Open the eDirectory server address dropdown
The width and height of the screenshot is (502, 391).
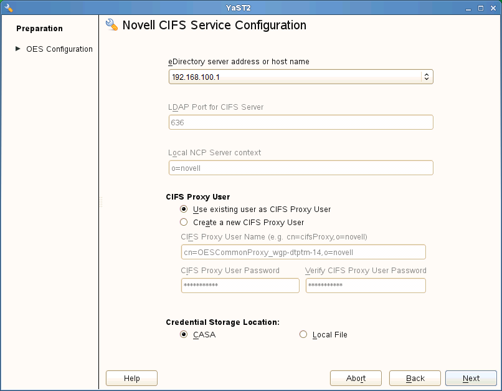(x=427, y=77)
